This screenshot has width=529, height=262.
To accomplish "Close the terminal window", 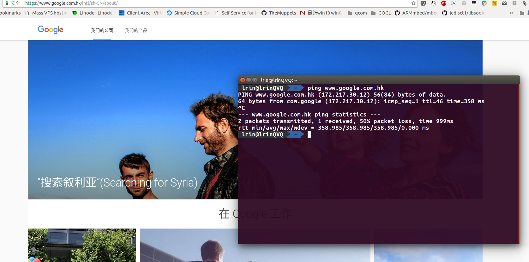I will coord(243,80).
